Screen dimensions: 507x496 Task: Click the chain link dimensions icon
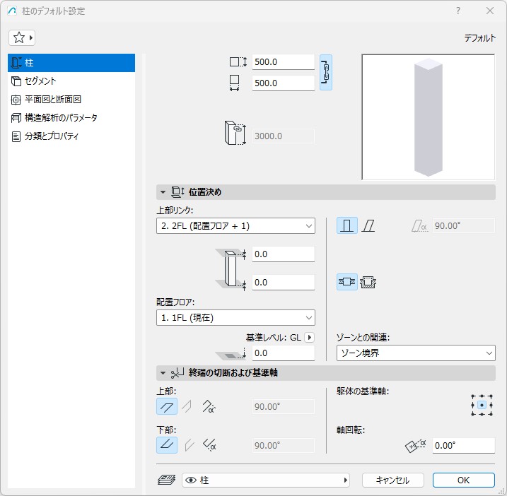pyautogui.click(x=325, y=72)
